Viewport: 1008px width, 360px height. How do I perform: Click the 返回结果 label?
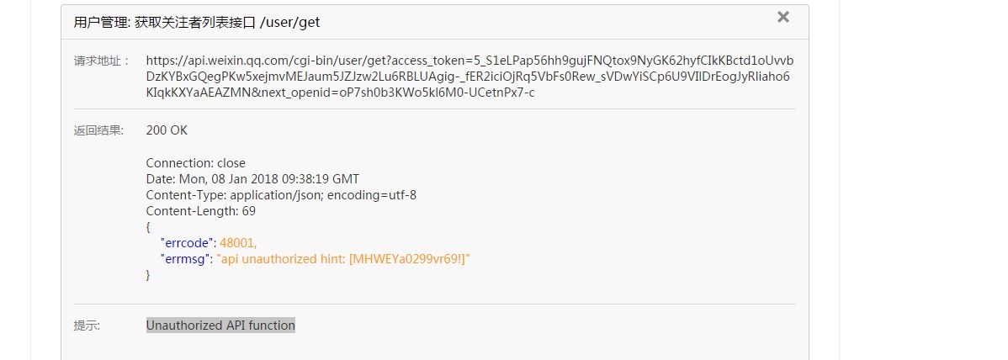pos(99,130)
